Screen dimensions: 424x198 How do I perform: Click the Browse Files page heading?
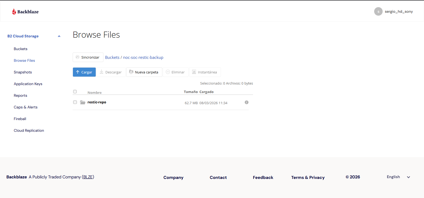[96, 35]
